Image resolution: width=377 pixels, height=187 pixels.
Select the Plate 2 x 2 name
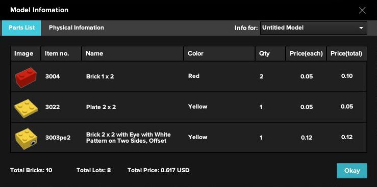tap(101, 107)
